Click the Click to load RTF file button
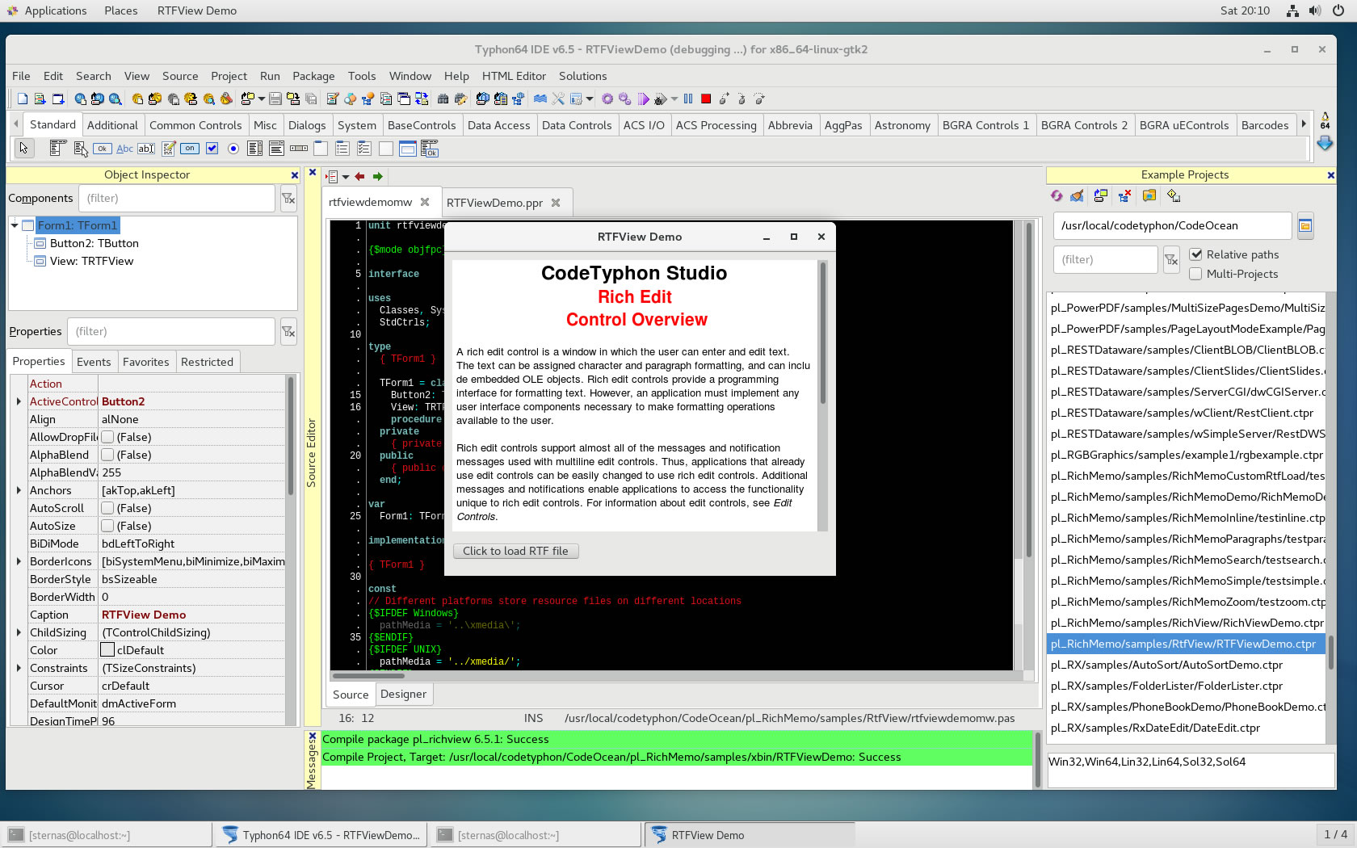Screen dimensions: 1357x848 pyautogui.click(x=515, y=551)
